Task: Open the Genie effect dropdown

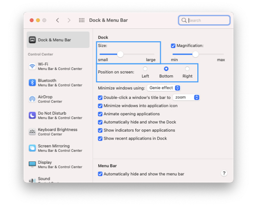Action: (x=164, y=88)
